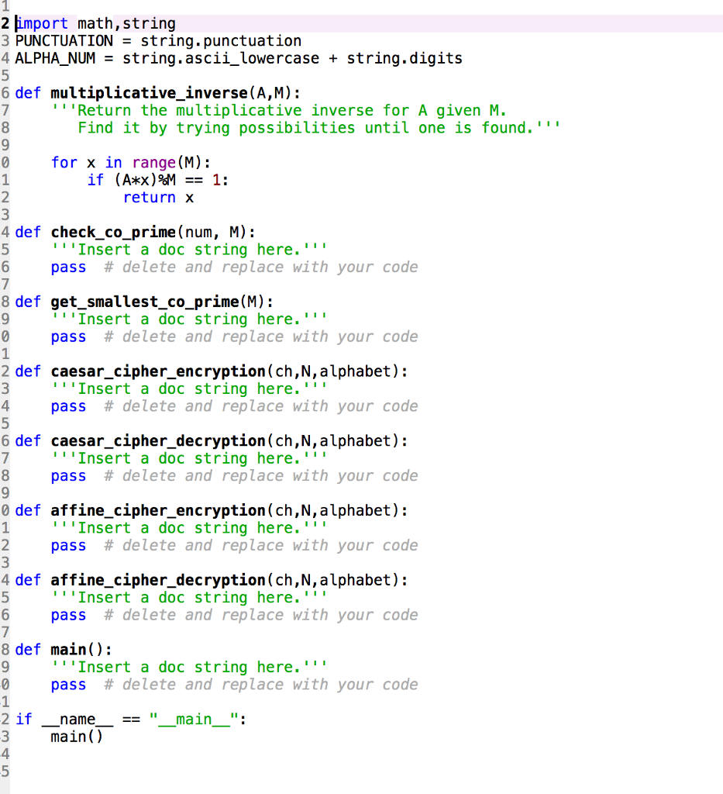Click the "(A*x)%M" expression in the if condition

tap(145, 180)
